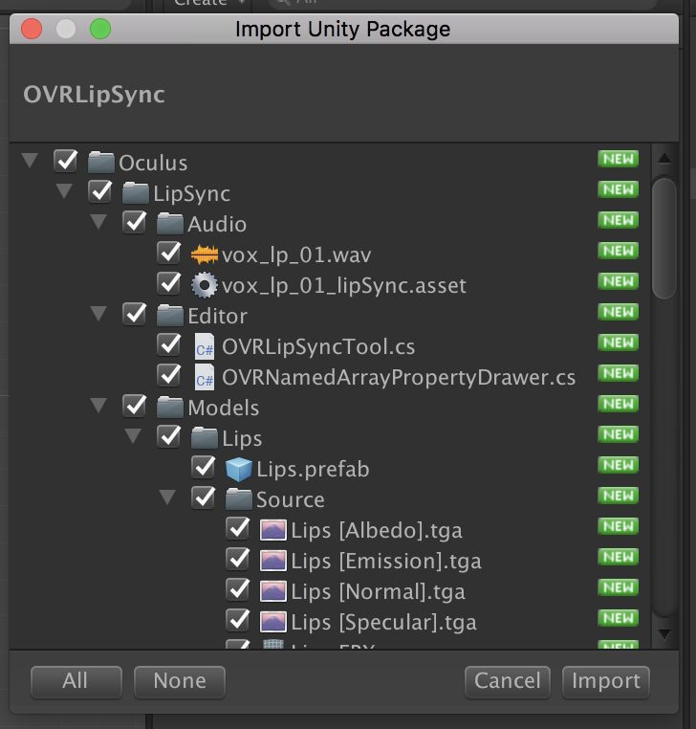Click the NEW badge beside vox_lp_01.wav
Viewport: 696px width, 729px height.
(x=618, y=251)
